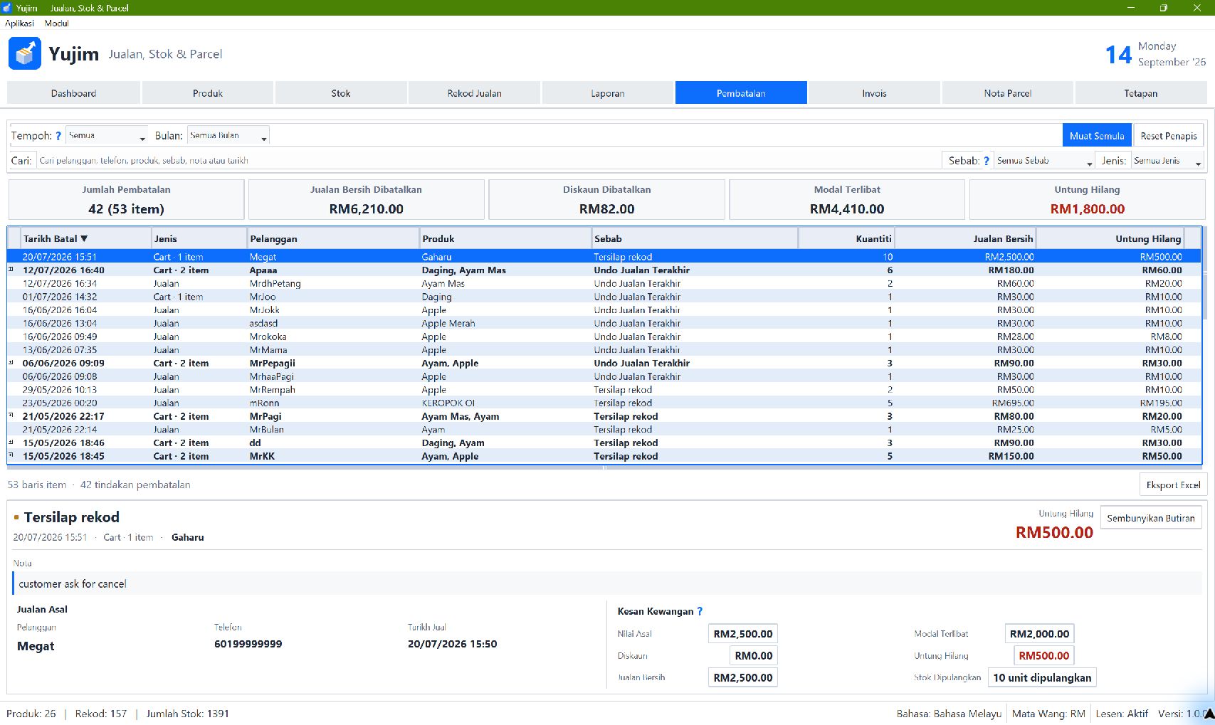Sort by the Jenis column header
The height and width of the screenshot is (725, 1215).
coord(199,238)
